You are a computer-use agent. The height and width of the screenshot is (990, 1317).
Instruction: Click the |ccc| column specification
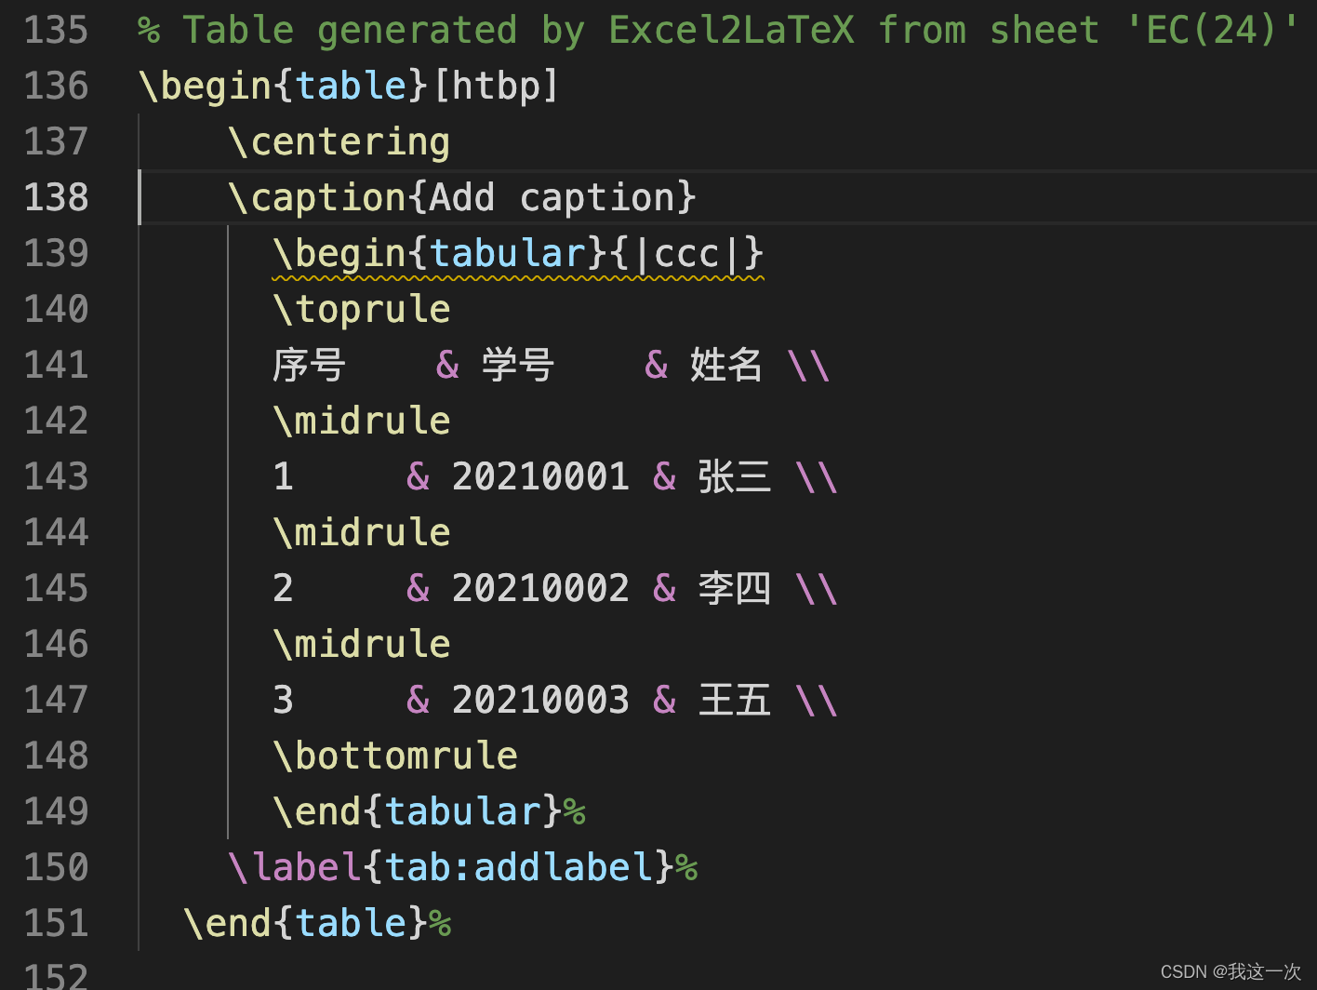[686, 253]
